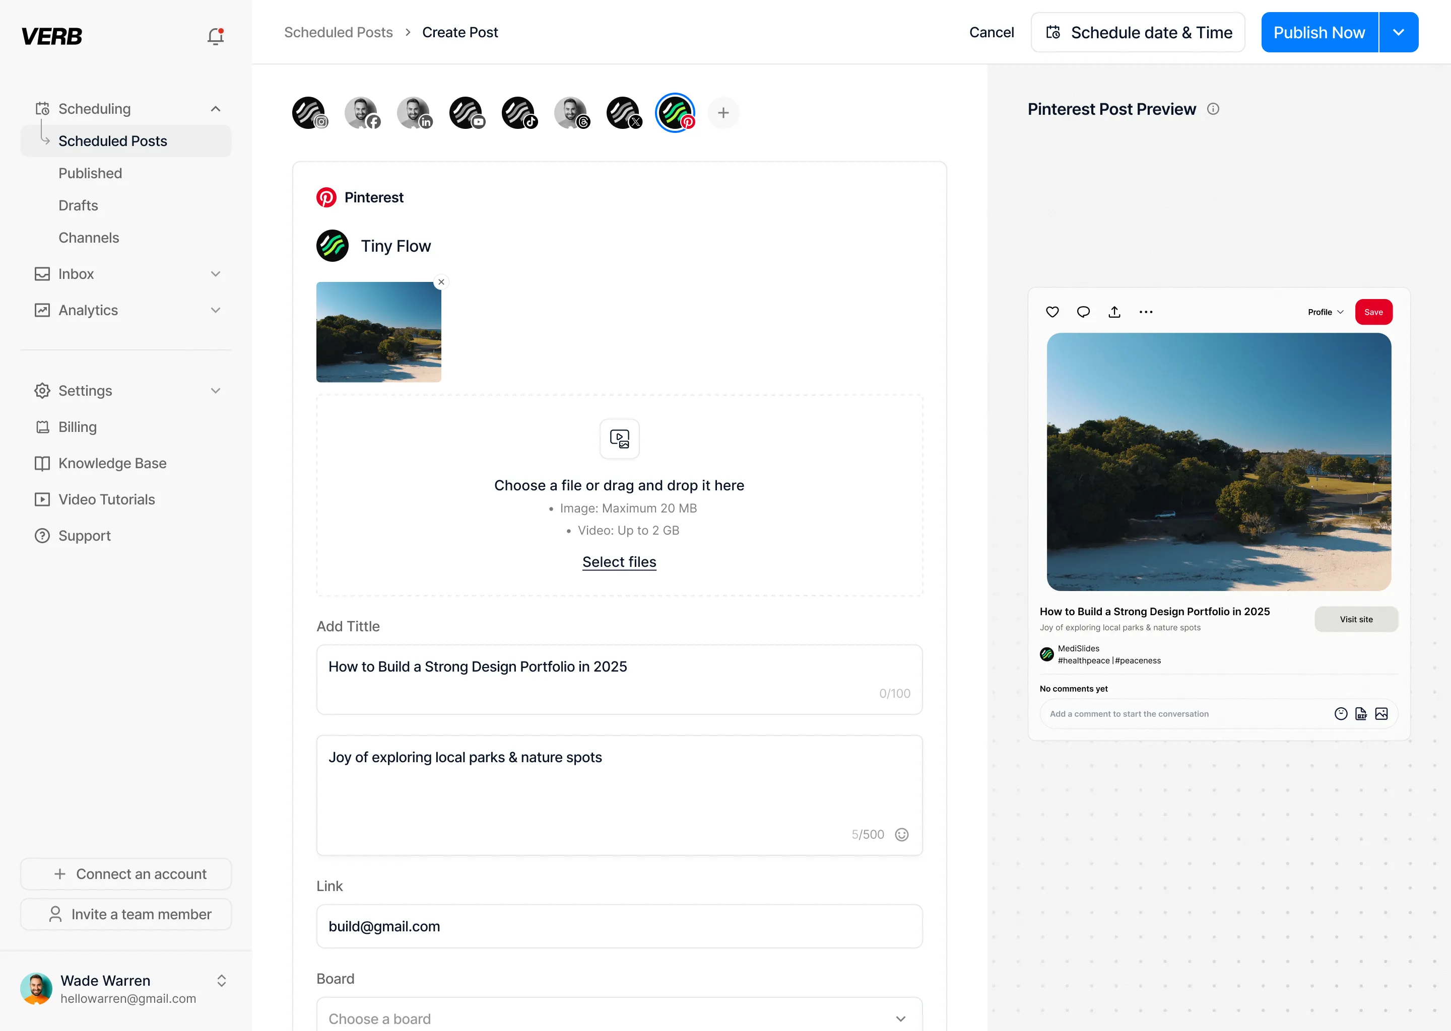Open Published in sidebar
1451x1031 pixels.
[x=90, y=173]
